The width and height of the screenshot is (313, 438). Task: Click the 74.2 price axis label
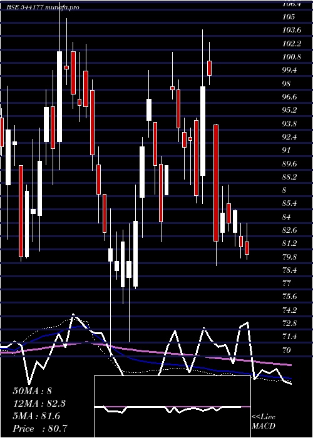289,310
